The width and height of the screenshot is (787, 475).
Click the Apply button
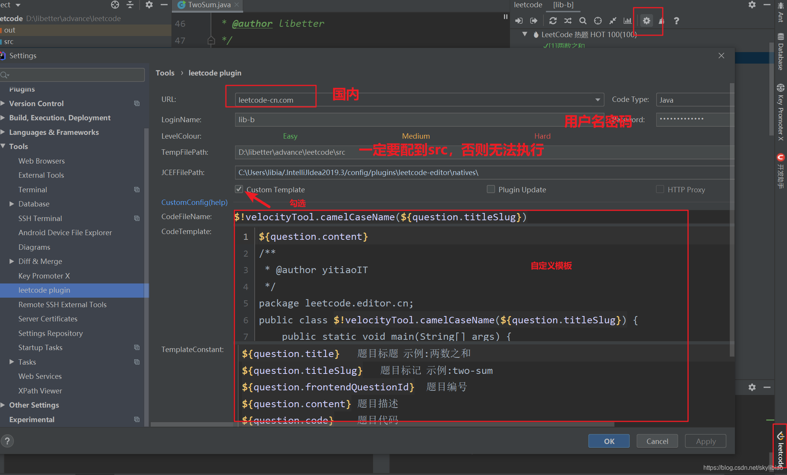pos(706,441)
